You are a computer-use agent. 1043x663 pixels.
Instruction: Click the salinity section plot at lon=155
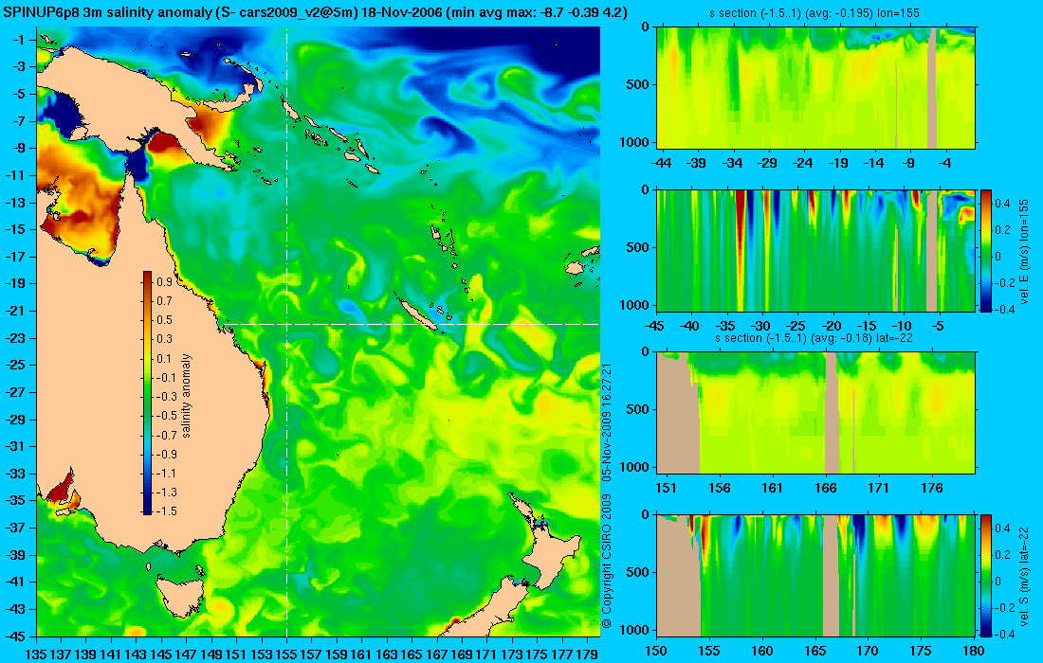815,88
